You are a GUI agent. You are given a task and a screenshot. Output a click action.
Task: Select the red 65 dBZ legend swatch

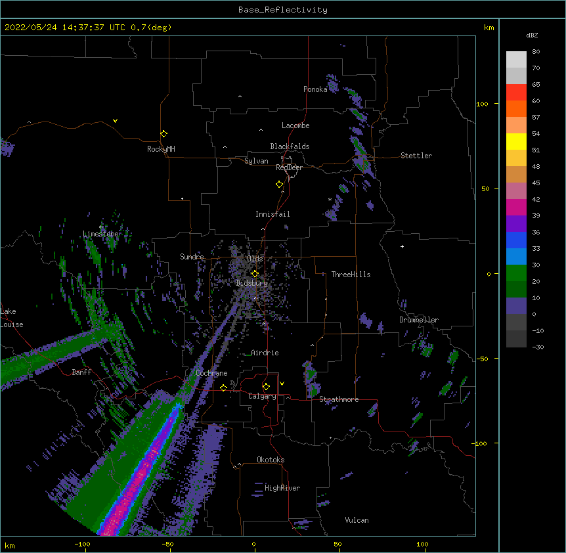click(516, 92)
